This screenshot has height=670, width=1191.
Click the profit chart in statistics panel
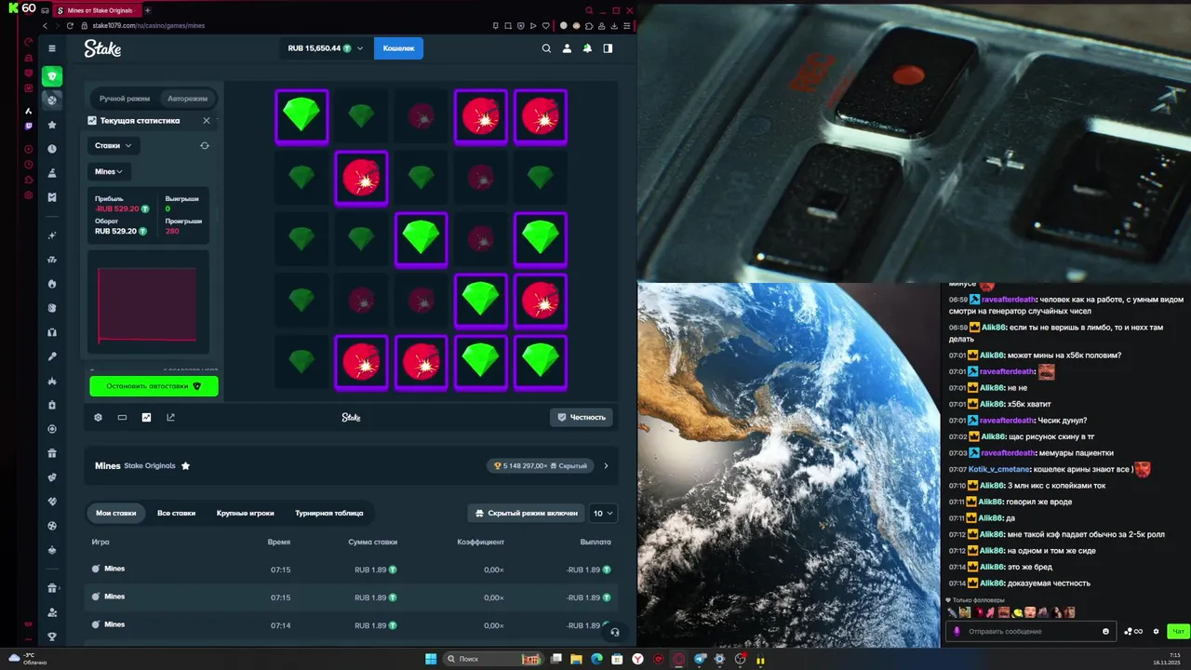[x=147, y=303]
